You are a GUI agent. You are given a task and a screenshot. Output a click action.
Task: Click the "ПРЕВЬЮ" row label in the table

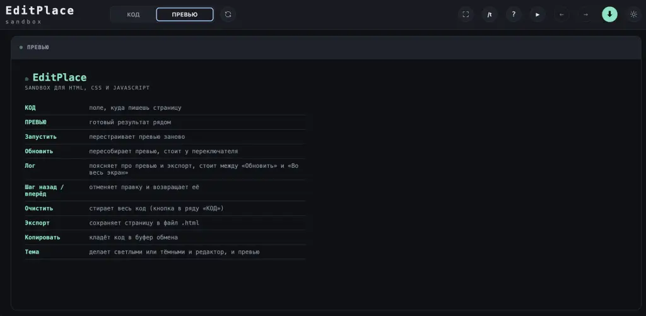pyautogui.click(x=35, y=122)
